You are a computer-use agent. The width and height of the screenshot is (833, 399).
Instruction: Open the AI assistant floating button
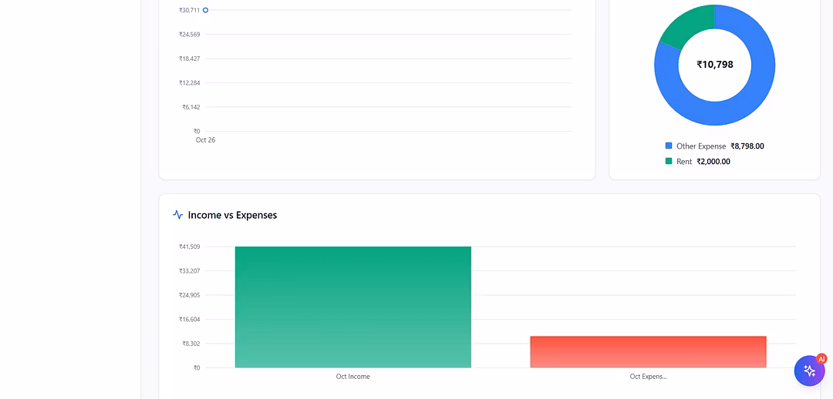808,370
